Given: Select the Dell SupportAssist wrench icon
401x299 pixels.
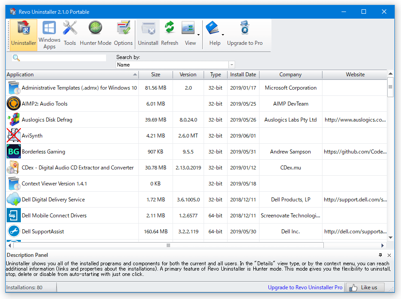Looking at the screenshot, I should pos(14,231).
